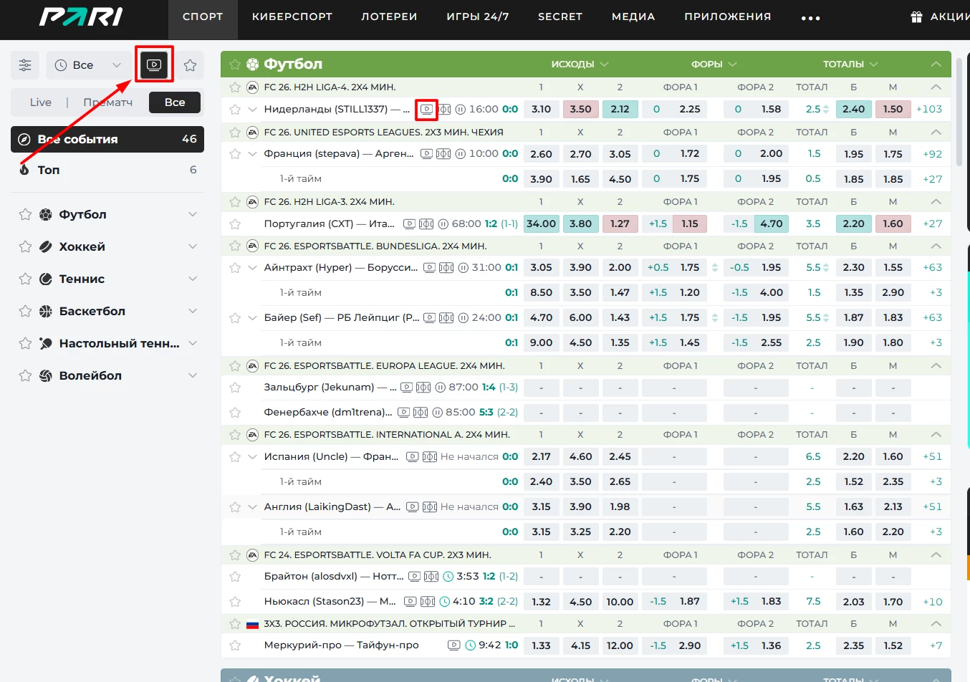970x682 pixels.
Task: Open +103 more markets for Нидерланды match
Action: 929,109
